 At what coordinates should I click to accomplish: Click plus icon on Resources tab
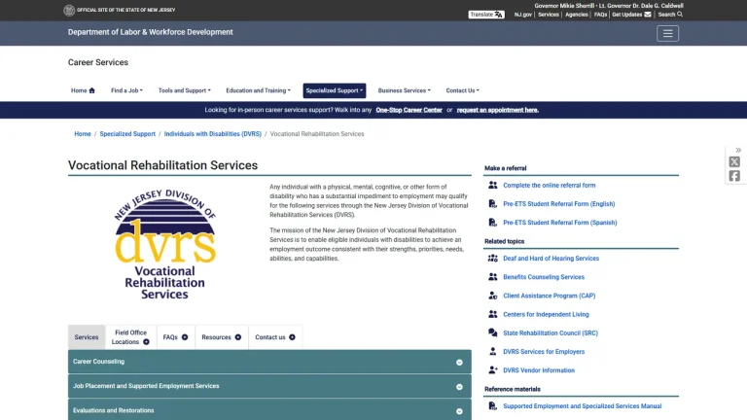(237, 337)
